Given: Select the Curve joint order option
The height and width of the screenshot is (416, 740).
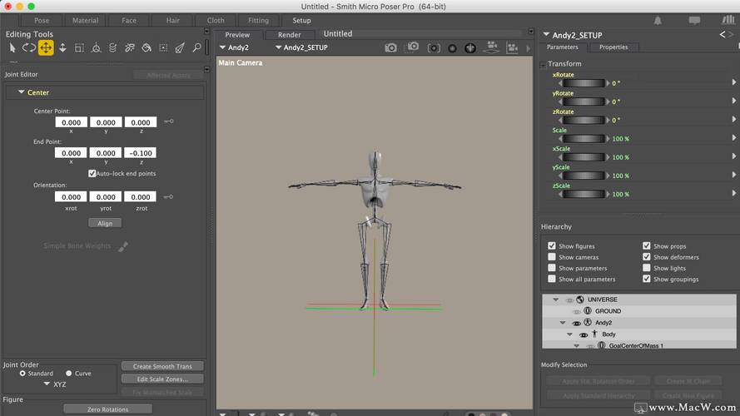Looking at the screenshot, I should click(x=70, y=374).
